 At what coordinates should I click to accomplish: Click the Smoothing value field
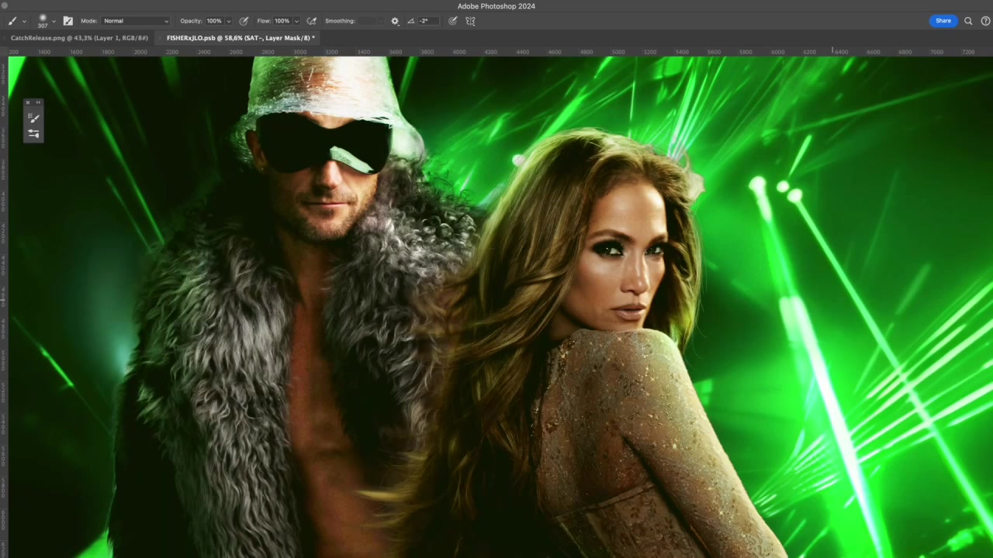click(x=367, y=21)
